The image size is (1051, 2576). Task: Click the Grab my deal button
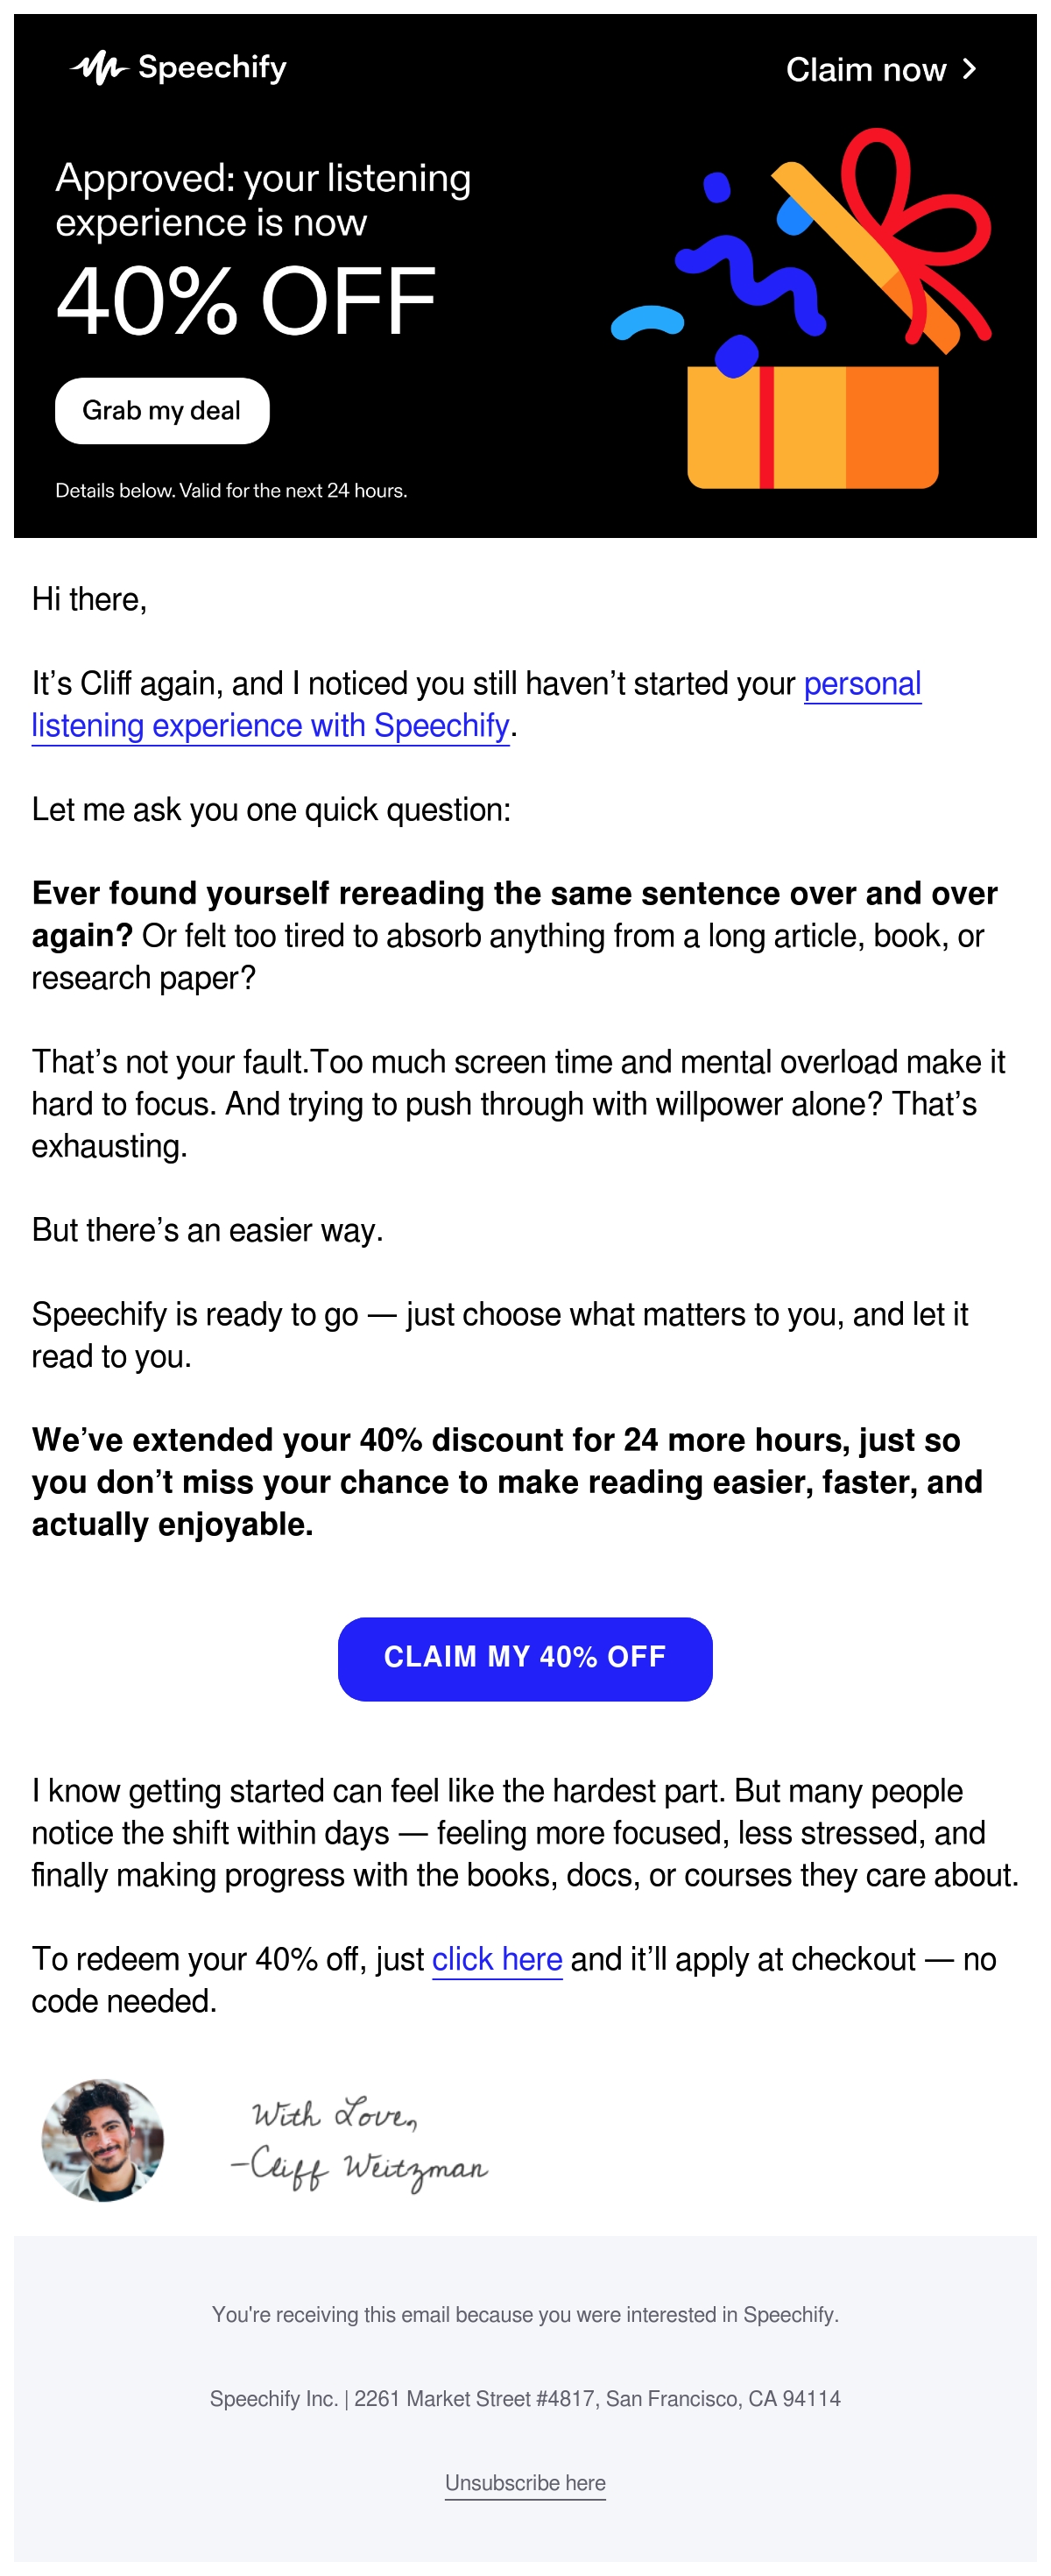tap(162, 410)
